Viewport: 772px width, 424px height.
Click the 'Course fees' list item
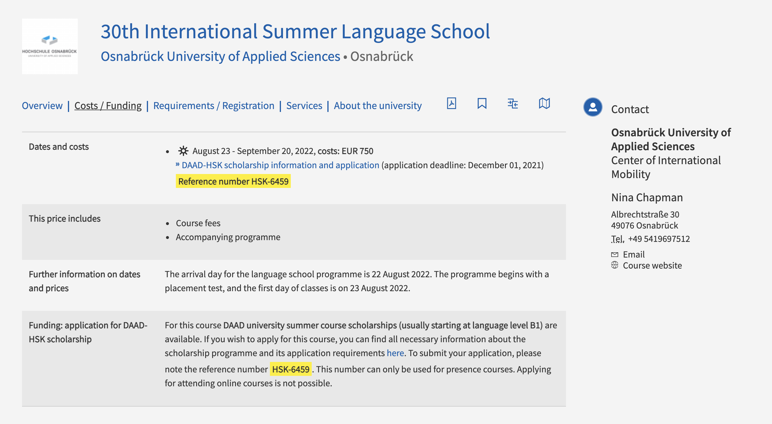198,223
